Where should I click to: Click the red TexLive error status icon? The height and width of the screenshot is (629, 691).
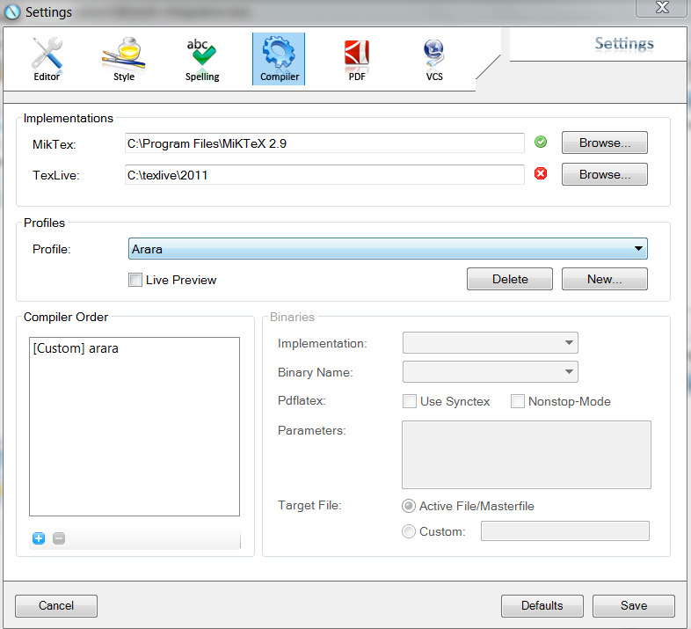541,174
